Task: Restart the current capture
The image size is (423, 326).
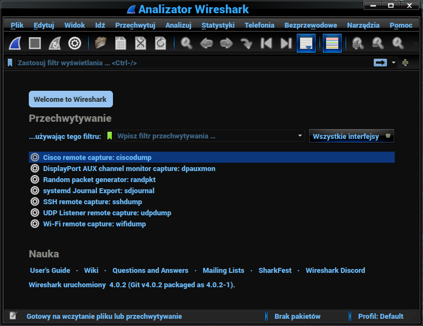Action: click(55, 43)
